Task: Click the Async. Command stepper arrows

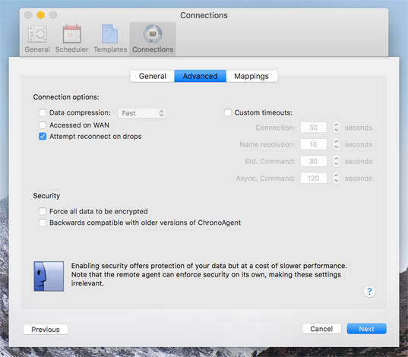Action: point(336,178)
